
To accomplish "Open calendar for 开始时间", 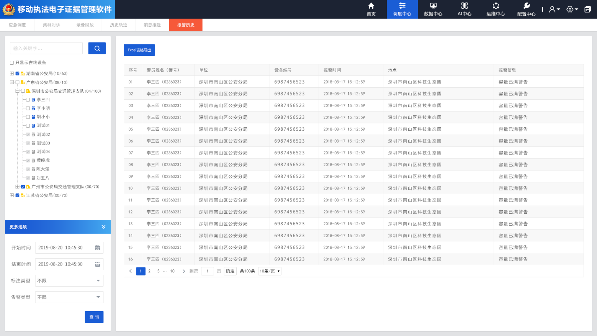I will click(x=98, y=248).
